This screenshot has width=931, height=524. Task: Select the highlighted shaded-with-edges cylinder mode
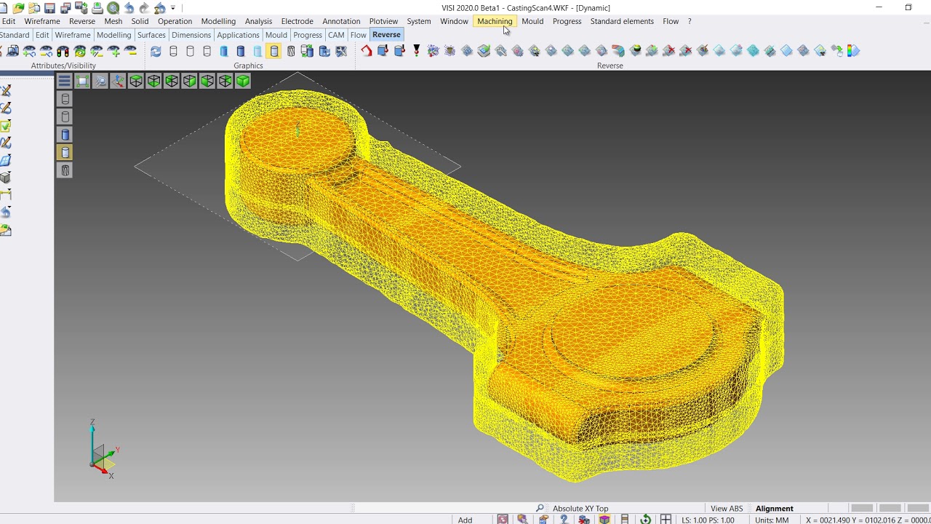click(x=274, y=51)
